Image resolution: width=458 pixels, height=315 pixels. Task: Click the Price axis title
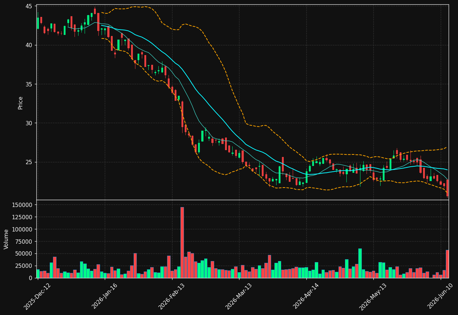point(21,103)
